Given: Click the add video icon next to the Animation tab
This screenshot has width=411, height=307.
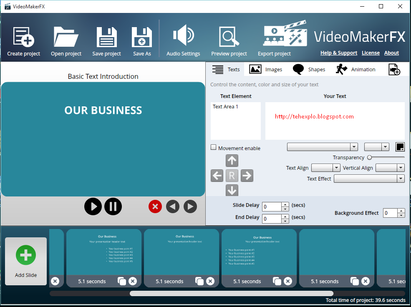Looking at the screenshot, I should [394, 69].
